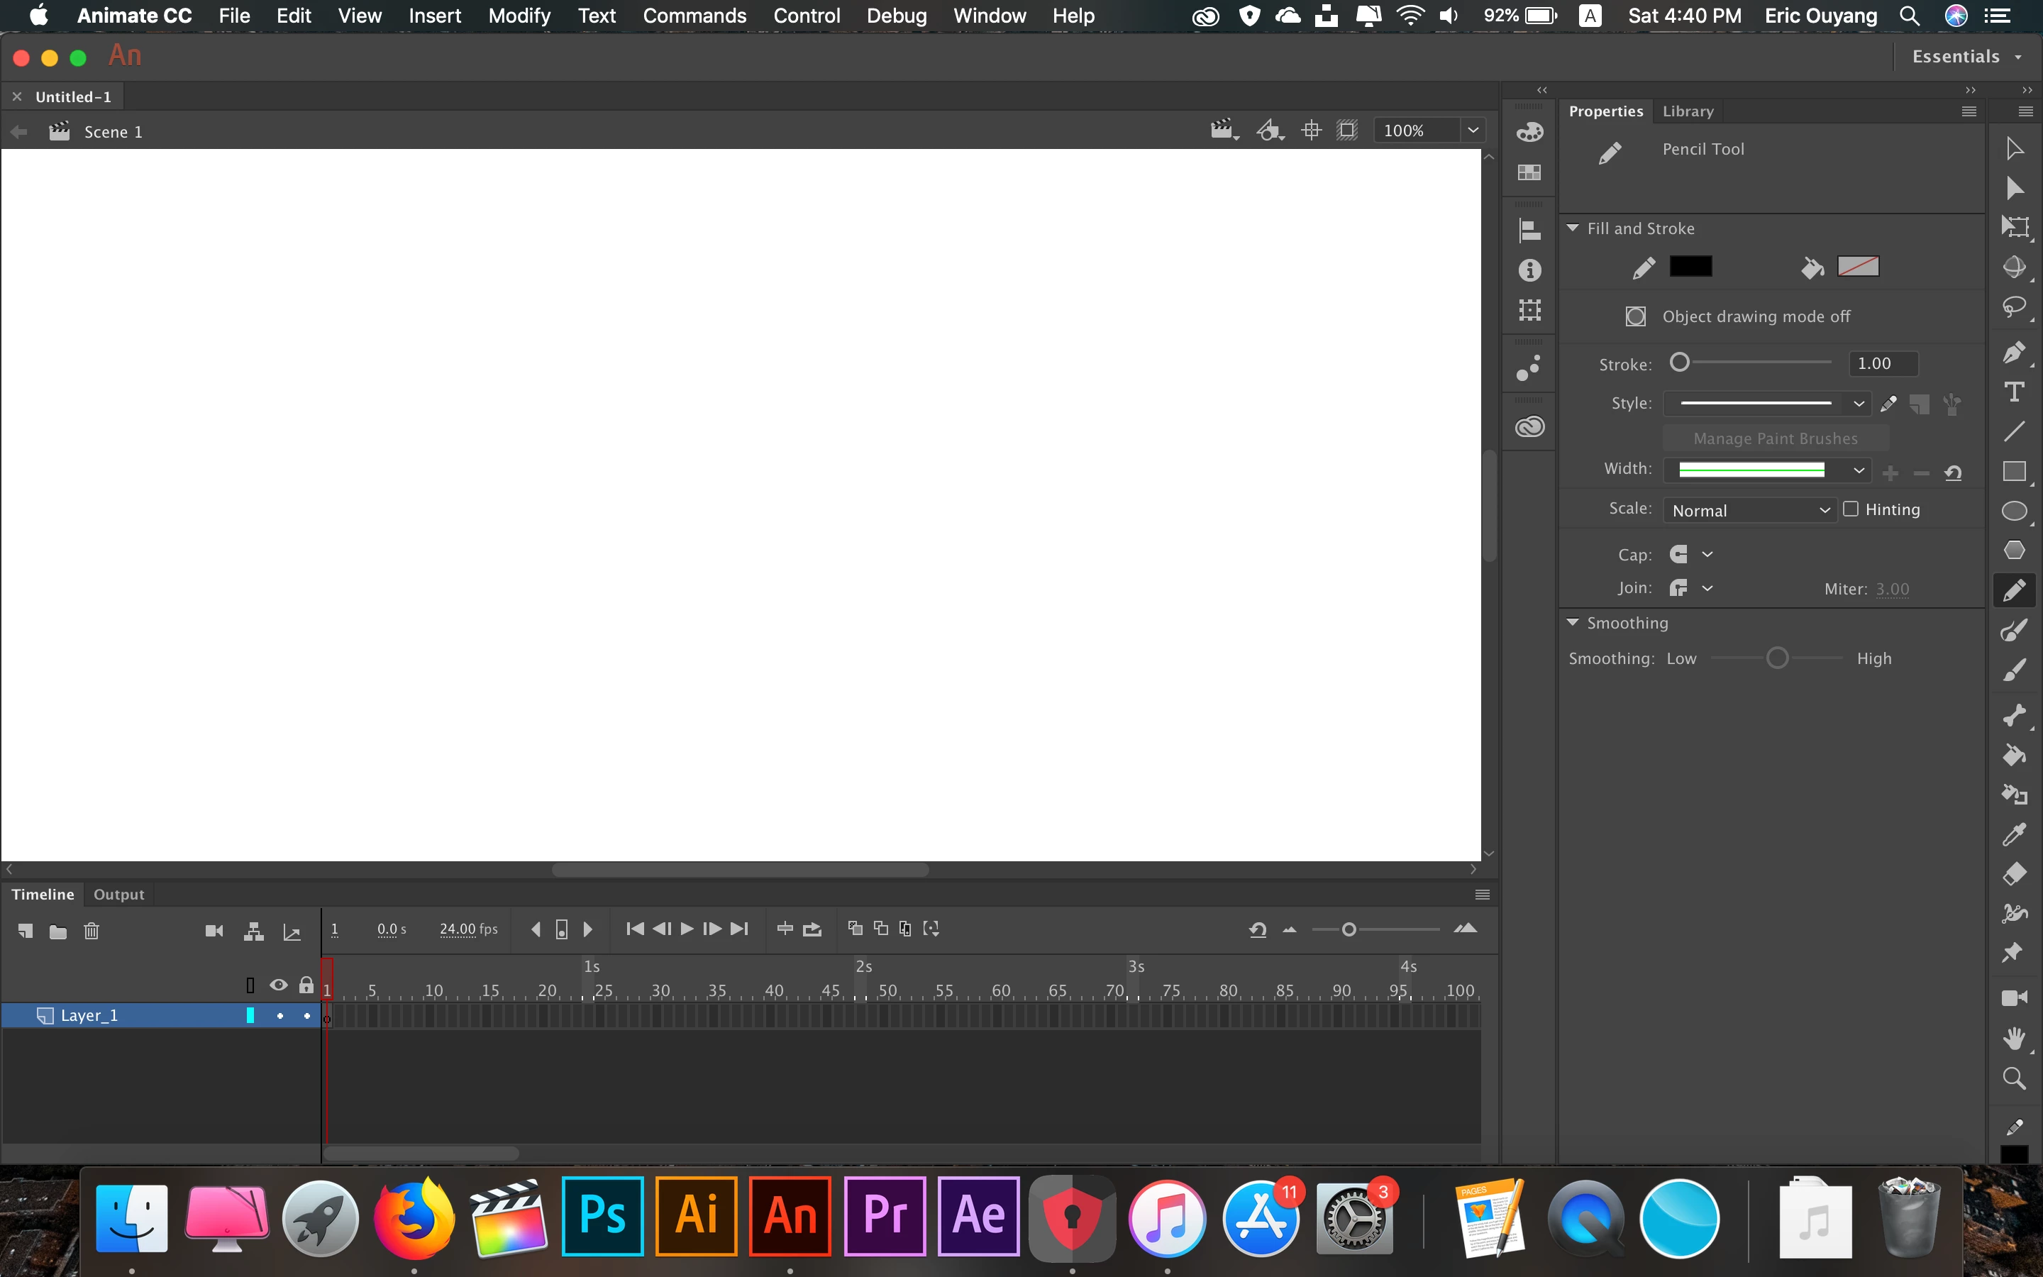Select the Paint Bucket tool

(x=2013, y=754)
